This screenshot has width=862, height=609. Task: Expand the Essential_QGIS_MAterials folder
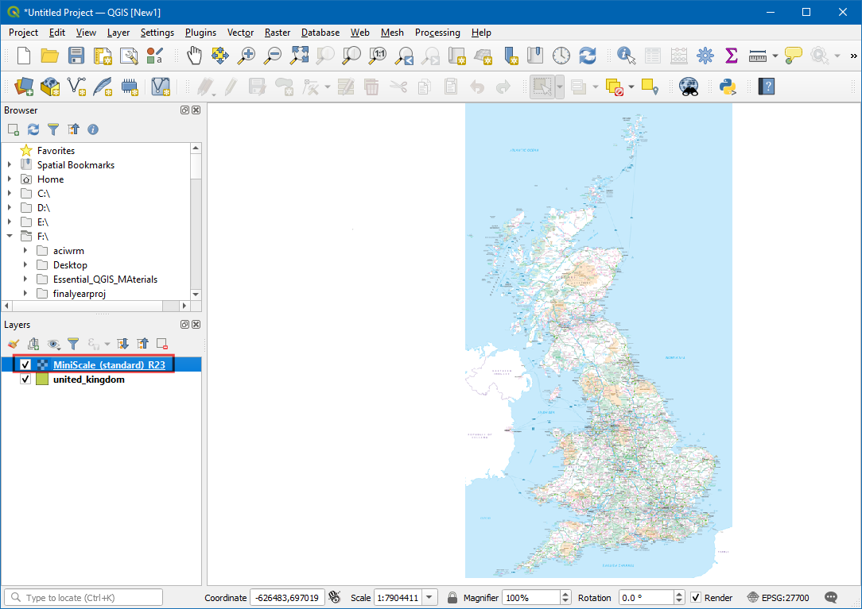[25, 279]
